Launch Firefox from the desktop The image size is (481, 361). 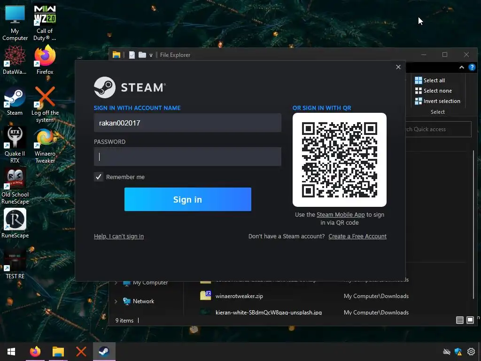[45, 60]
